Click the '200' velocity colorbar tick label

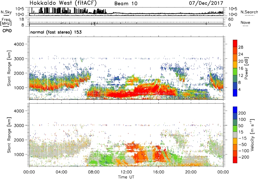tap(242, 113)
